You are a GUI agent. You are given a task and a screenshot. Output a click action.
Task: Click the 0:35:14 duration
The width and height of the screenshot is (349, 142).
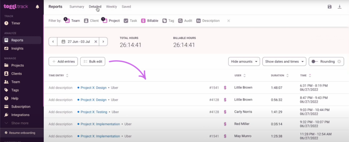pos(276,124)
